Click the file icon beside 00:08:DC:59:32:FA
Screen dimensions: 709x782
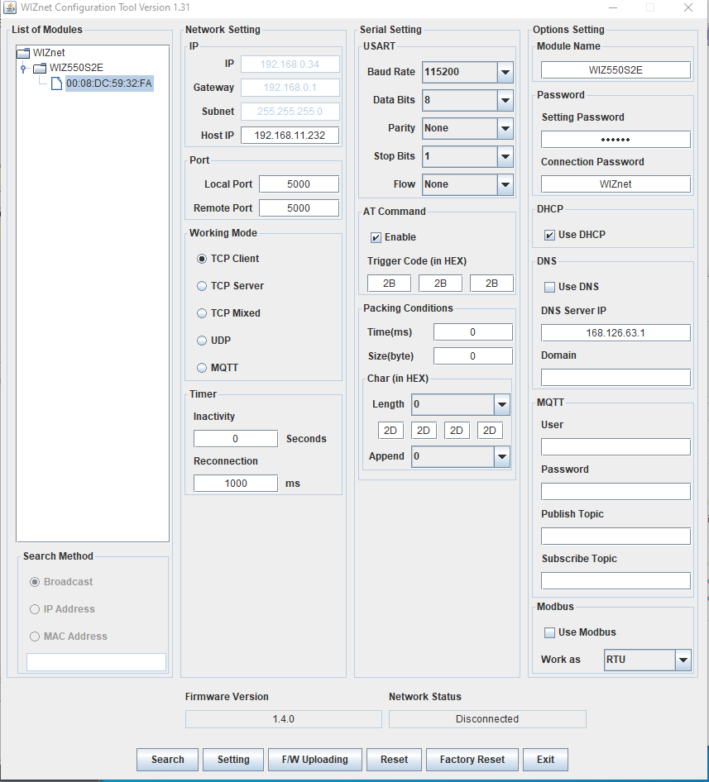pos(56,83)
